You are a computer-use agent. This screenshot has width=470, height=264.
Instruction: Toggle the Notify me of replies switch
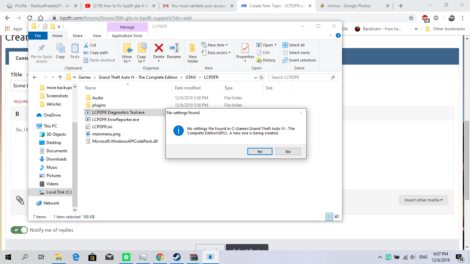(x=19, y=230)
